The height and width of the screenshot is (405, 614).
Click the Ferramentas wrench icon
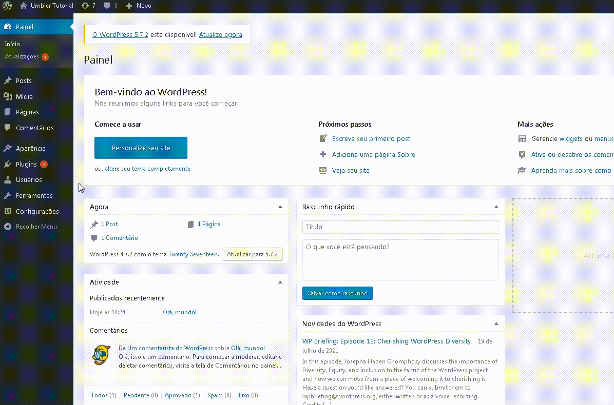pyautogui.click(x=8, y=195)
